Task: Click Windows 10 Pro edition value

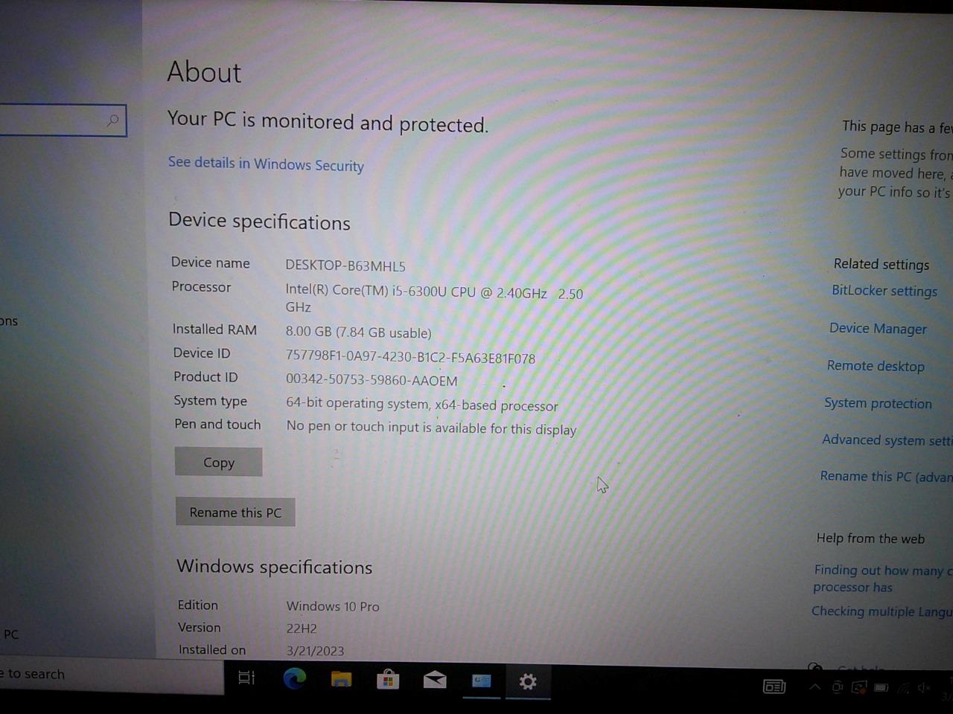Action: pos(333,606)
